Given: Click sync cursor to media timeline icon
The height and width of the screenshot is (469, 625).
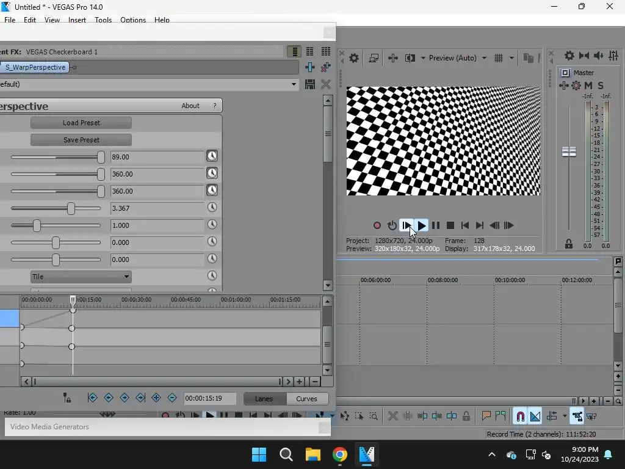Looking at the screenshot, I should pyautogui.click(x=67, y=398).
